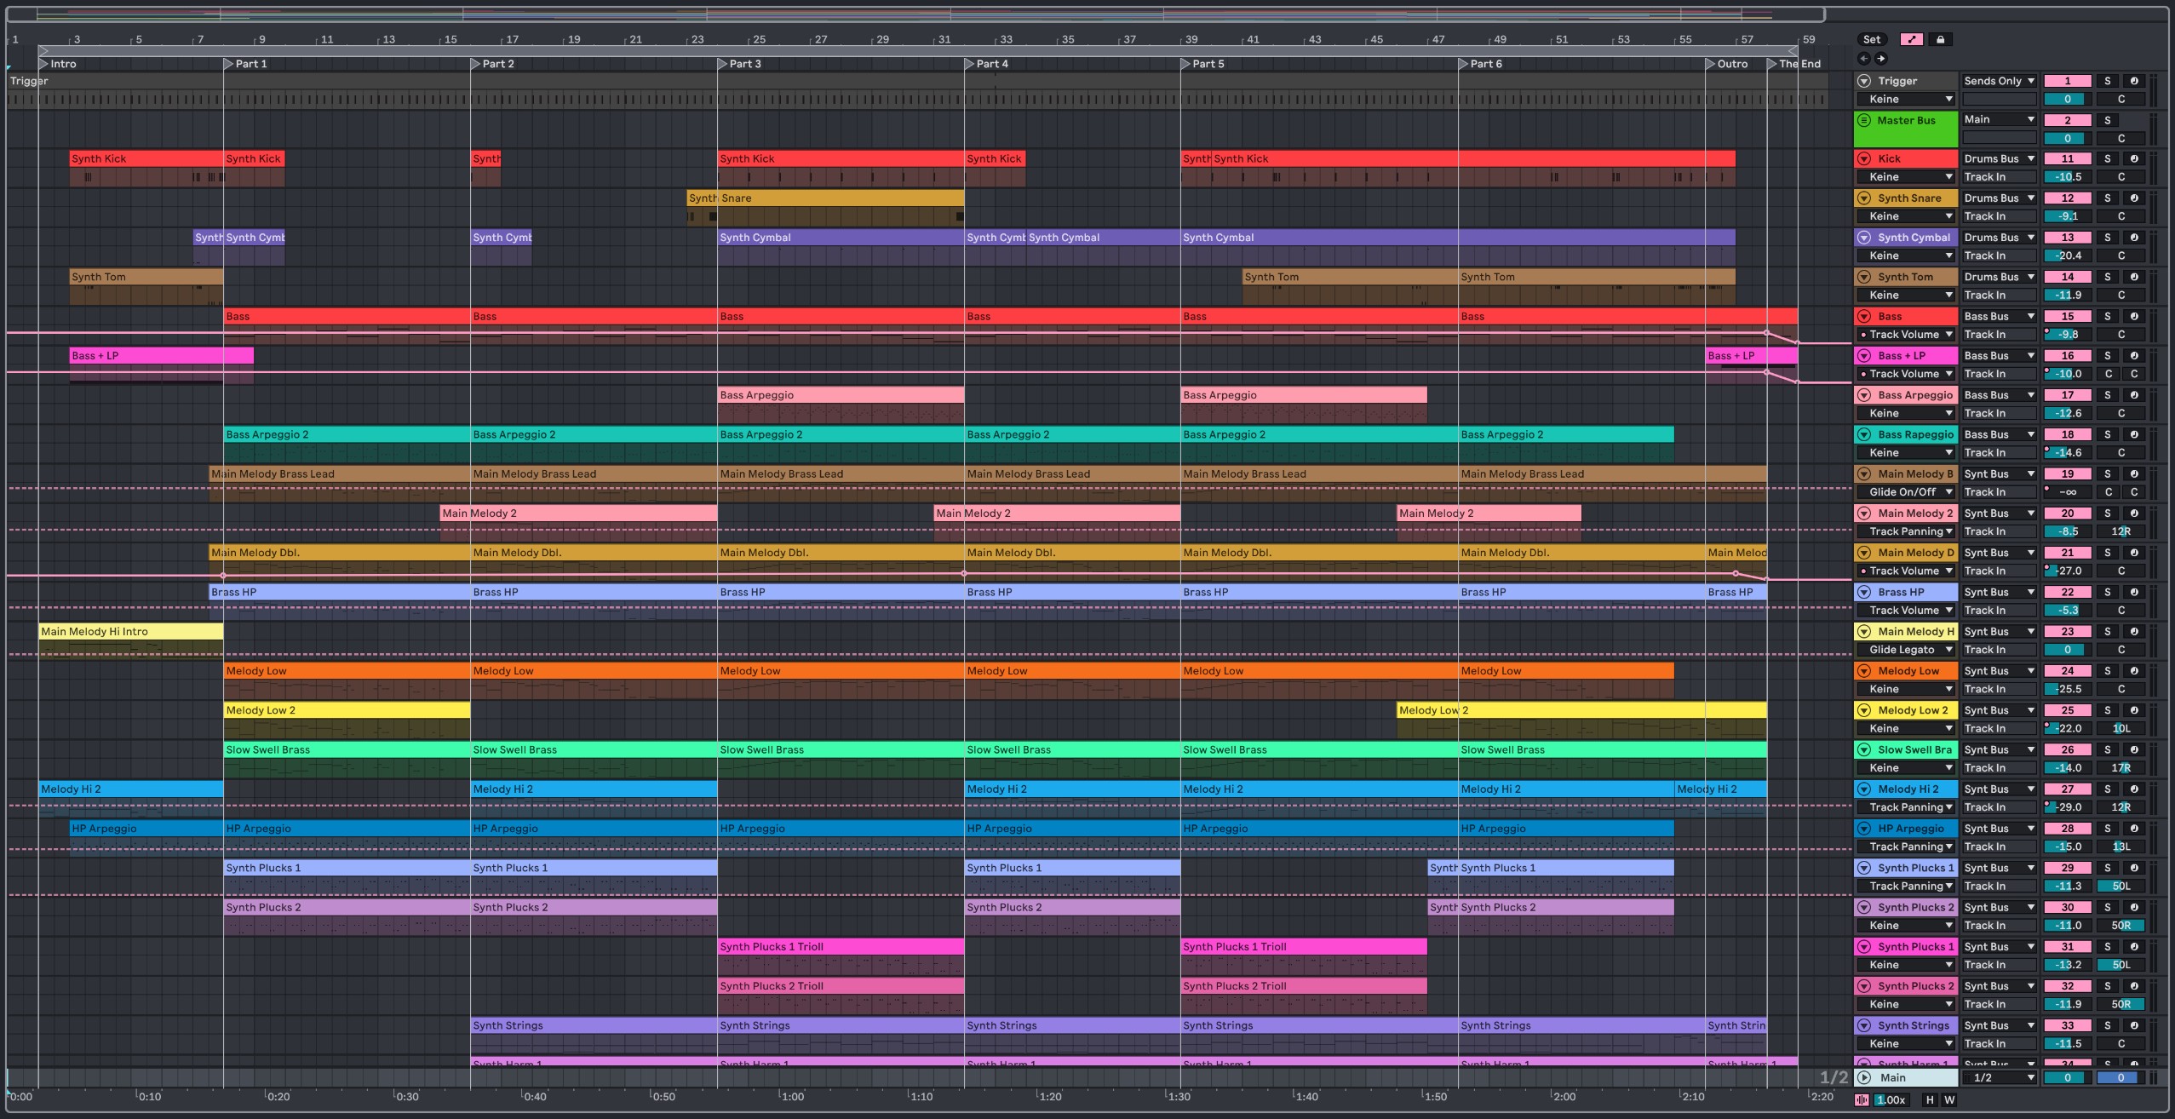Image resolution: width=2175 pixels, height=1119 pixels.
Task: Toggle Synth Cymbal track activator 13
Action: coord(2067,238)
